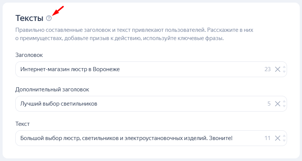Click the remaining-characters counter showing 11
The image size is (302, 161).
[268, 138]
